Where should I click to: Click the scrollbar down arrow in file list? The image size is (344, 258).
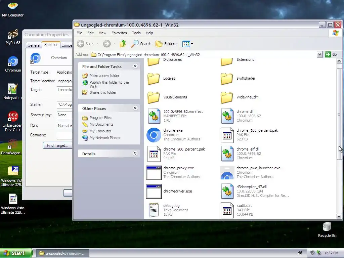(x=339, y=217)
